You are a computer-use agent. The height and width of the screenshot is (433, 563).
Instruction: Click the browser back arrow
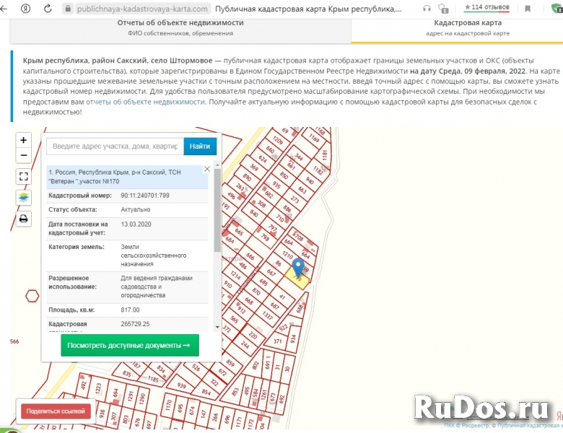coord(8,9)
